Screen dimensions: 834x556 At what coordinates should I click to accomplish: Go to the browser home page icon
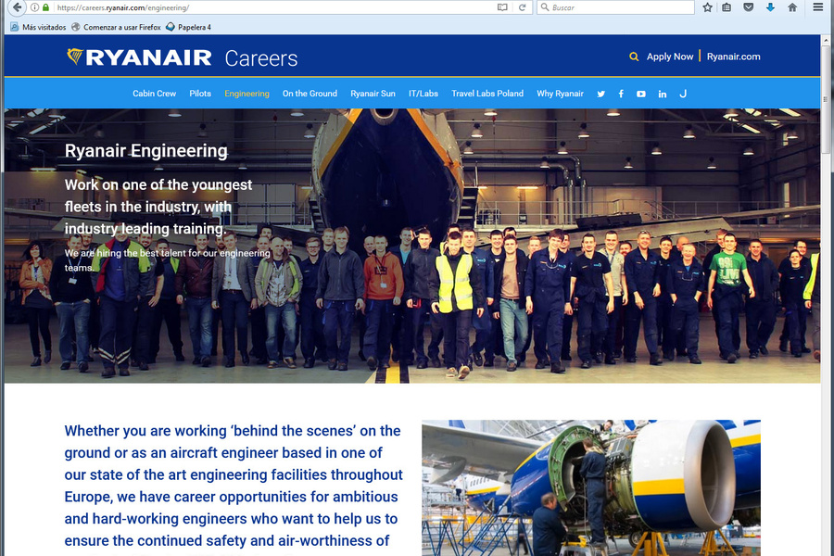(792, 7)
